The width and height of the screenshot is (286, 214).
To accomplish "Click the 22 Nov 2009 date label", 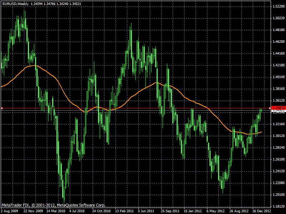I will pos(33,211).
